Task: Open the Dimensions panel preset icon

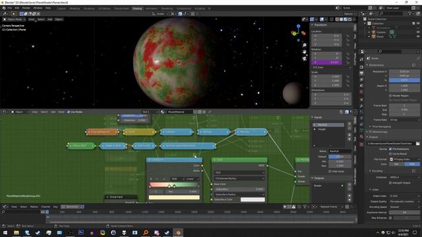Action: pyautogui.click(x=414, y=65)
